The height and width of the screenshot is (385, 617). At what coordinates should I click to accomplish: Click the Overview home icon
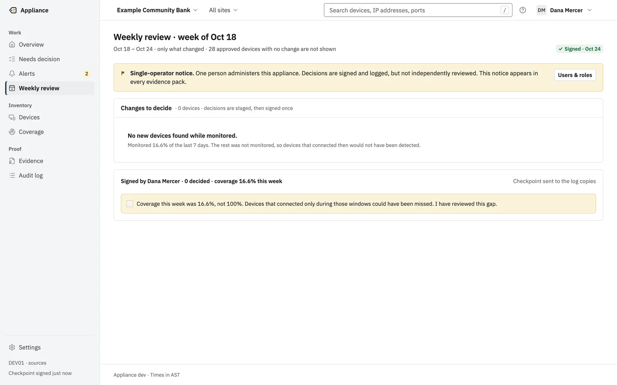pyautogui.click(x=12, y=44)
